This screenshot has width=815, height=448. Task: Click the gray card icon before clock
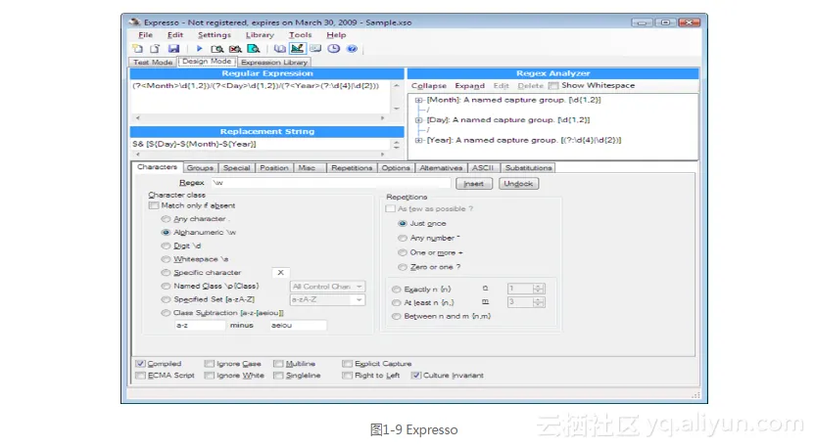(x=315, y=49)
